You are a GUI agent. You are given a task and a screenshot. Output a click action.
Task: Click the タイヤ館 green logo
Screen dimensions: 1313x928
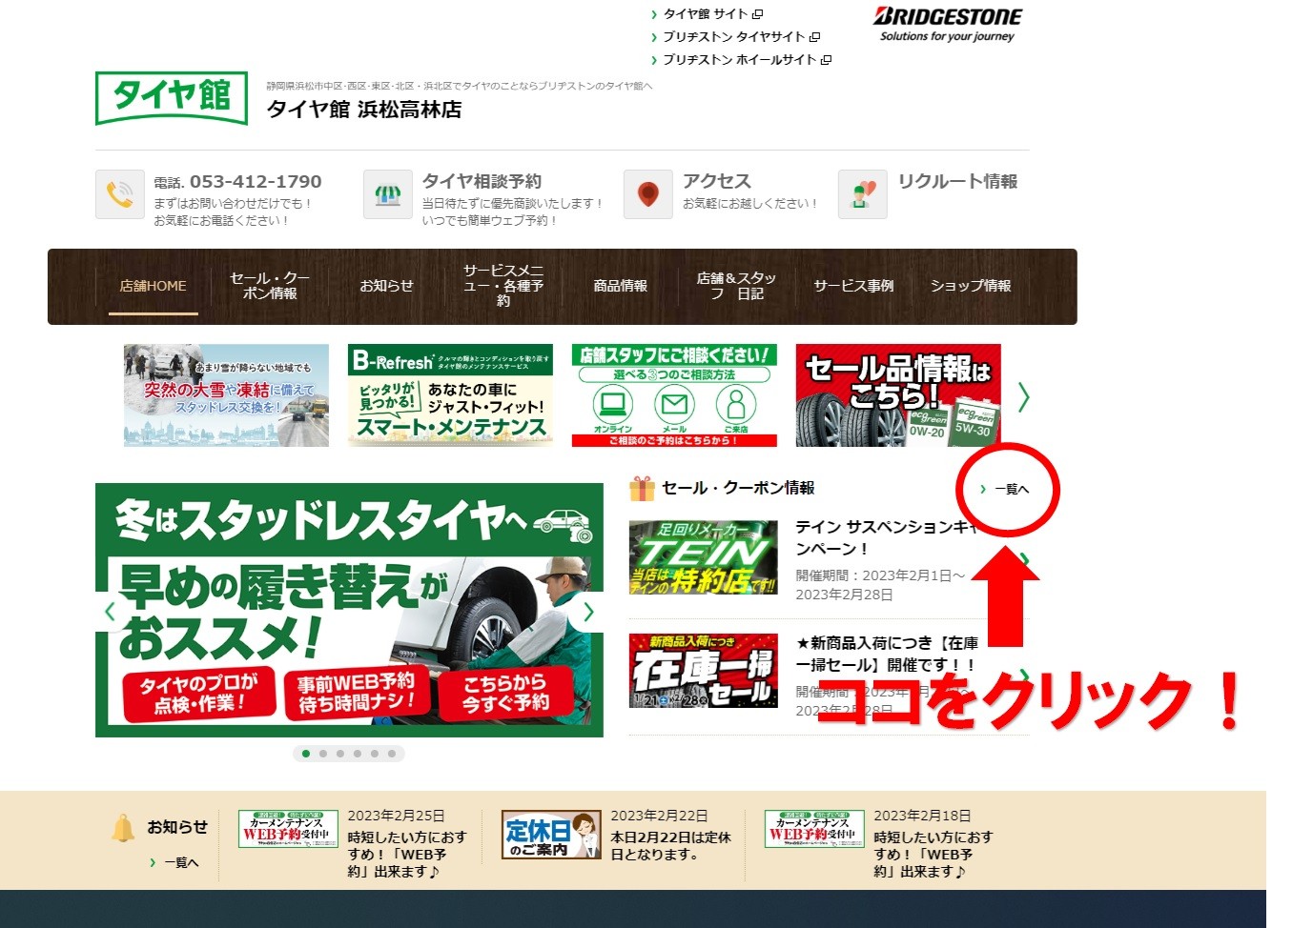pos(172,97)
